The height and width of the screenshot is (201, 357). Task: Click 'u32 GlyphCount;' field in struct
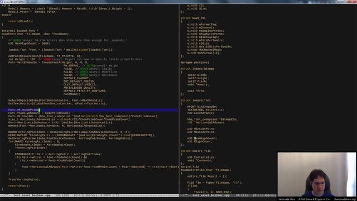[200, 141]
